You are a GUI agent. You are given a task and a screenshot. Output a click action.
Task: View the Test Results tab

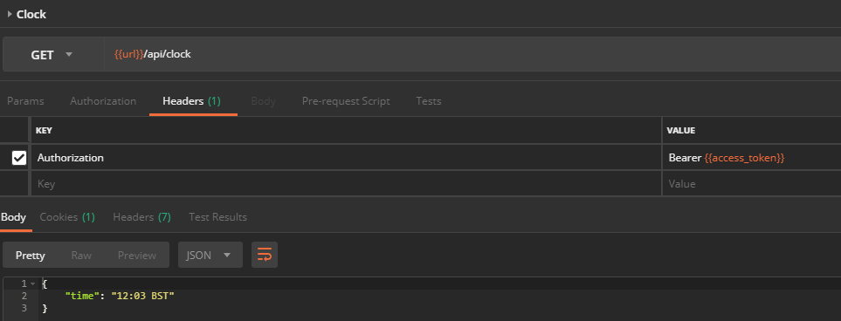tap(217, 217)
